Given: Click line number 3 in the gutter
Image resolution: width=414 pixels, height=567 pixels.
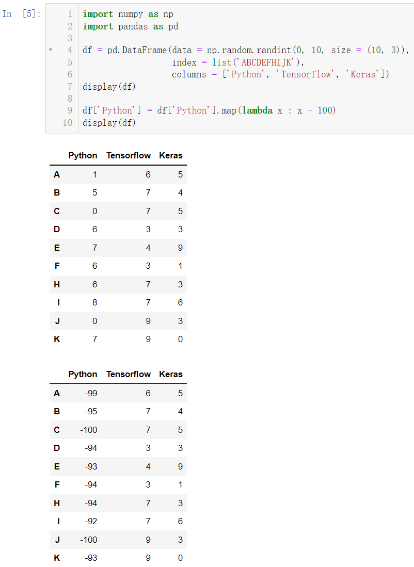Looking at the screenshot, I should click(70, 38).
